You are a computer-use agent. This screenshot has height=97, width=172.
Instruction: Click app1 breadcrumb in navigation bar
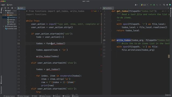[3, 5]
